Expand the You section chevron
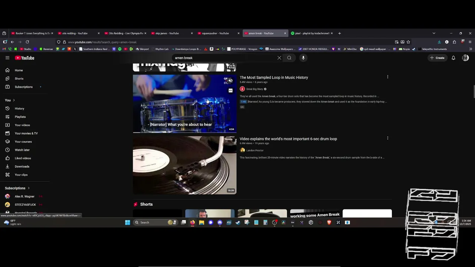Screen dimensions: 475x267 (14, 100)
